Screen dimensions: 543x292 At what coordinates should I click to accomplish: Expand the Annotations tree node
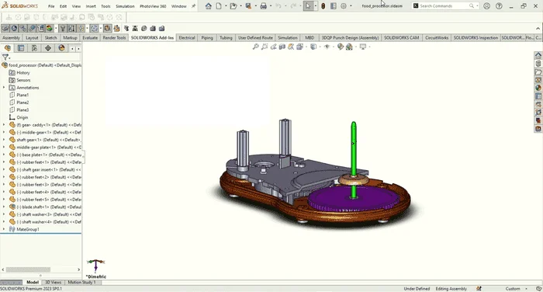click(4, 88)
